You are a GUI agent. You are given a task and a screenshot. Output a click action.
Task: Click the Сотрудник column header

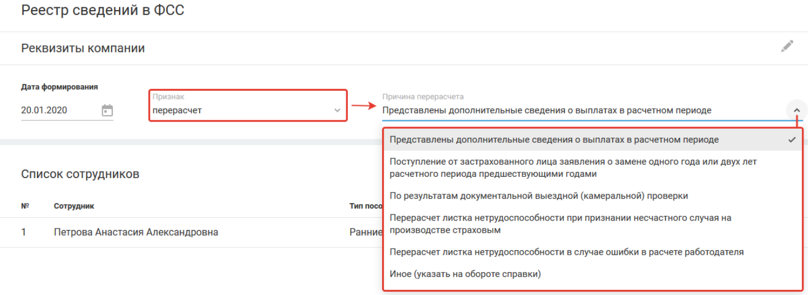[74, 206]
